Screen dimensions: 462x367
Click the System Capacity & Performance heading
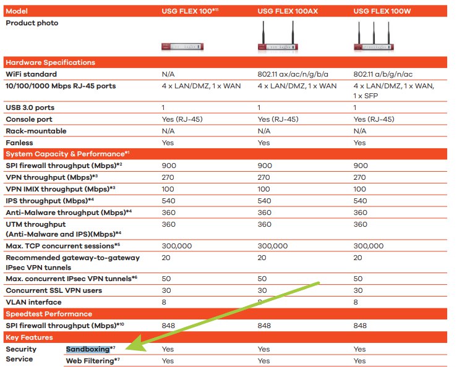click(x=67, y=154)
